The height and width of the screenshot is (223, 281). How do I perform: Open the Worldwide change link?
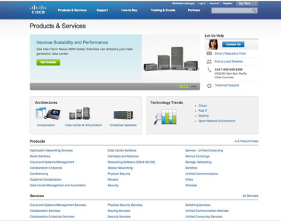(x=183, y=4)
